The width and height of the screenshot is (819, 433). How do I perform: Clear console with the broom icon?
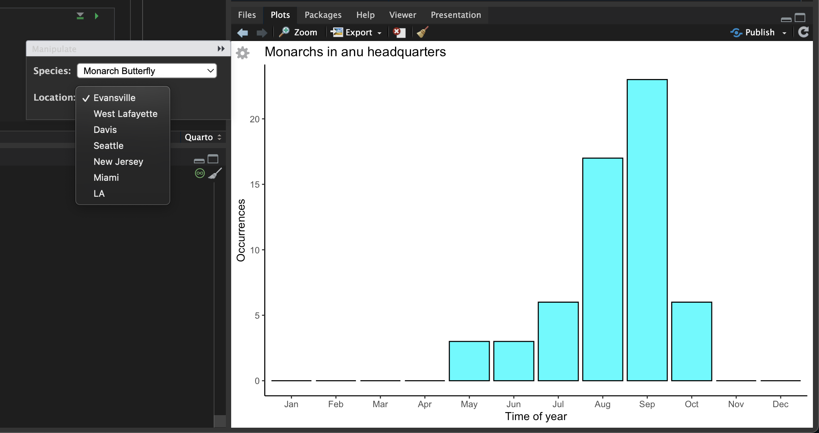(x=215, y=173)
